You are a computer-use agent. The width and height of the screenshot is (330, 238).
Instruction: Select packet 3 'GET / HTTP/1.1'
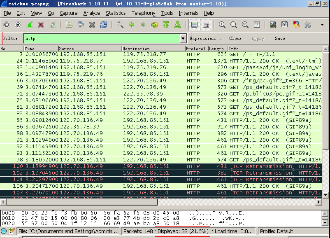pos(161,54)
